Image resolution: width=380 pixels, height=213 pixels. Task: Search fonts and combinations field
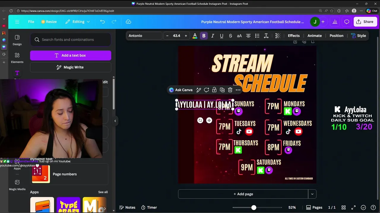coord(71,40)
